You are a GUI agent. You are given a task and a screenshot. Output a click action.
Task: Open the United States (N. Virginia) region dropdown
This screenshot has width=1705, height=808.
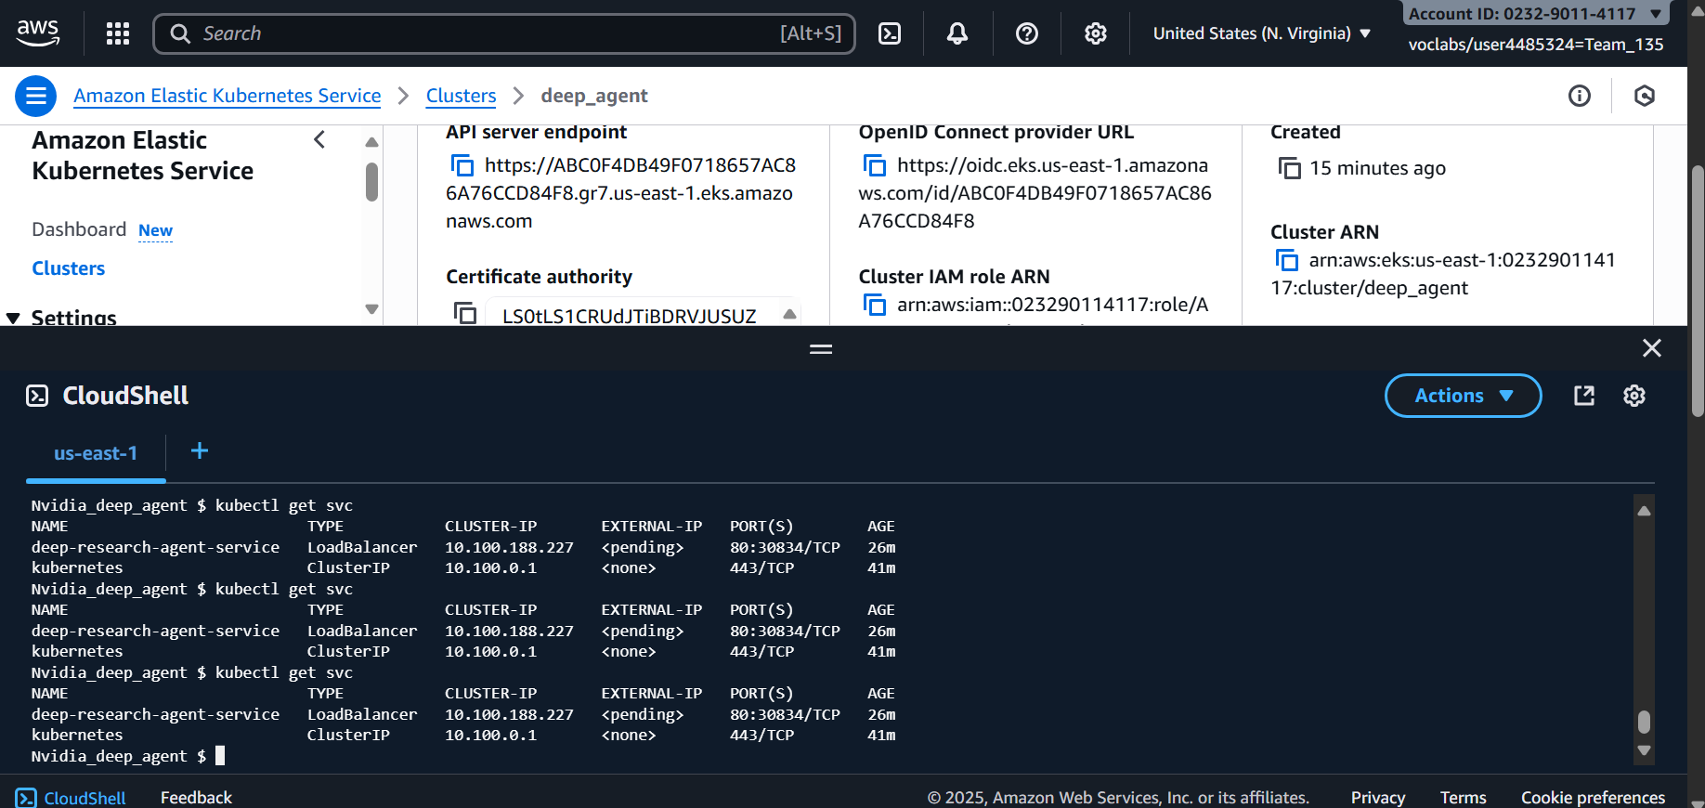1262,33
